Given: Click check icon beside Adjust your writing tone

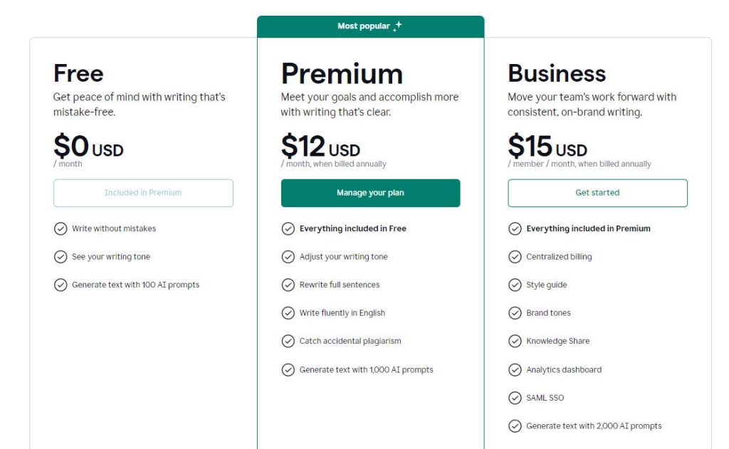Looking at the screenshot, I should [288, 257].
